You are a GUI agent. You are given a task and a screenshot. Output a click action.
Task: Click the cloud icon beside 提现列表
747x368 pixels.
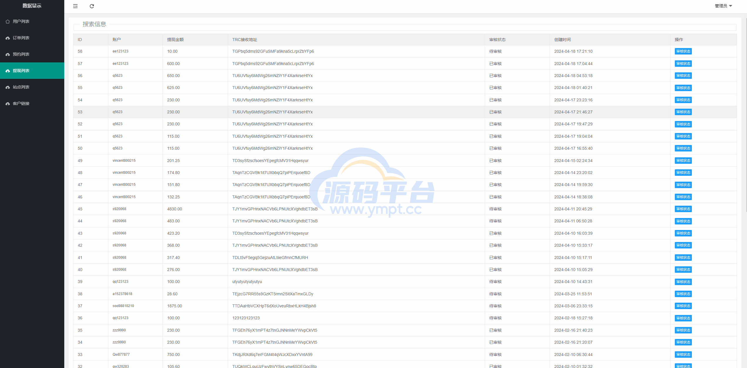(8, 71)
